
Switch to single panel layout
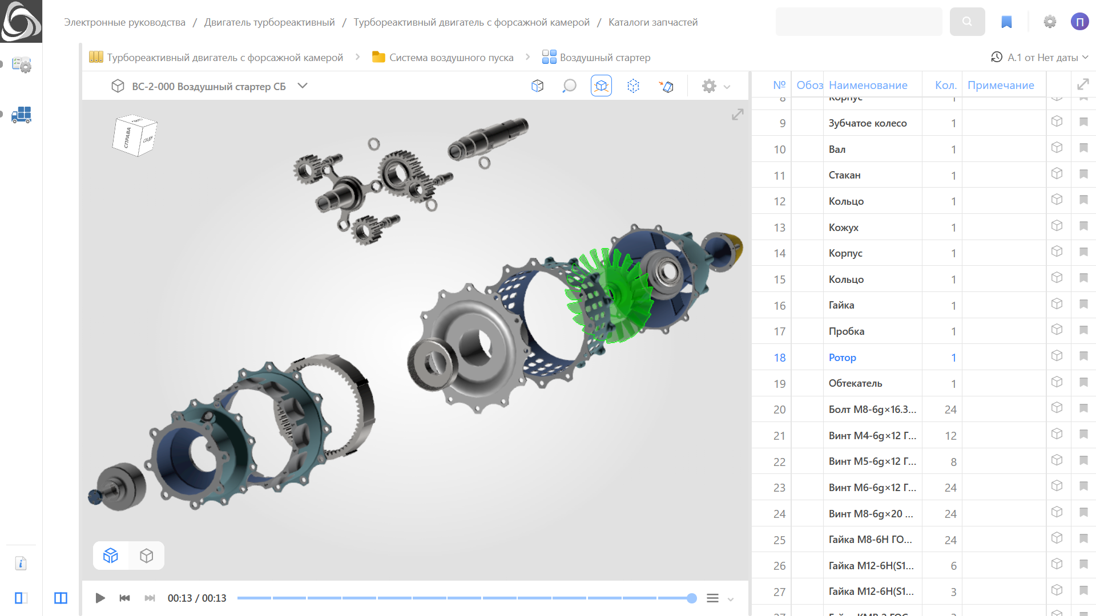21,598
